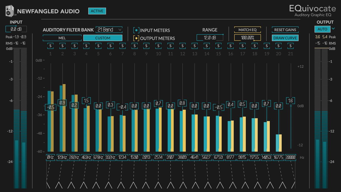Click the 8177 frequency box
This screenshot has height=192, width=341.
point(230,157)
